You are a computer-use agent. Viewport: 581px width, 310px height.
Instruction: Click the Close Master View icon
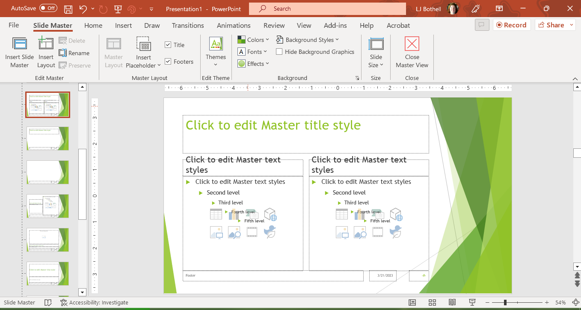(x=412, y=44)
